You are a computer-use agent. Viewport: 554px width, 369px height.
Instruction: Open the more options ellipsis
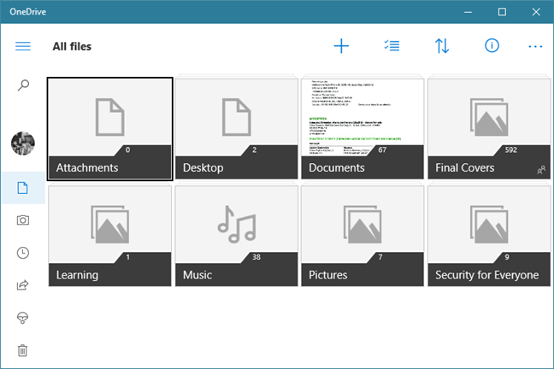pos(535,46)
